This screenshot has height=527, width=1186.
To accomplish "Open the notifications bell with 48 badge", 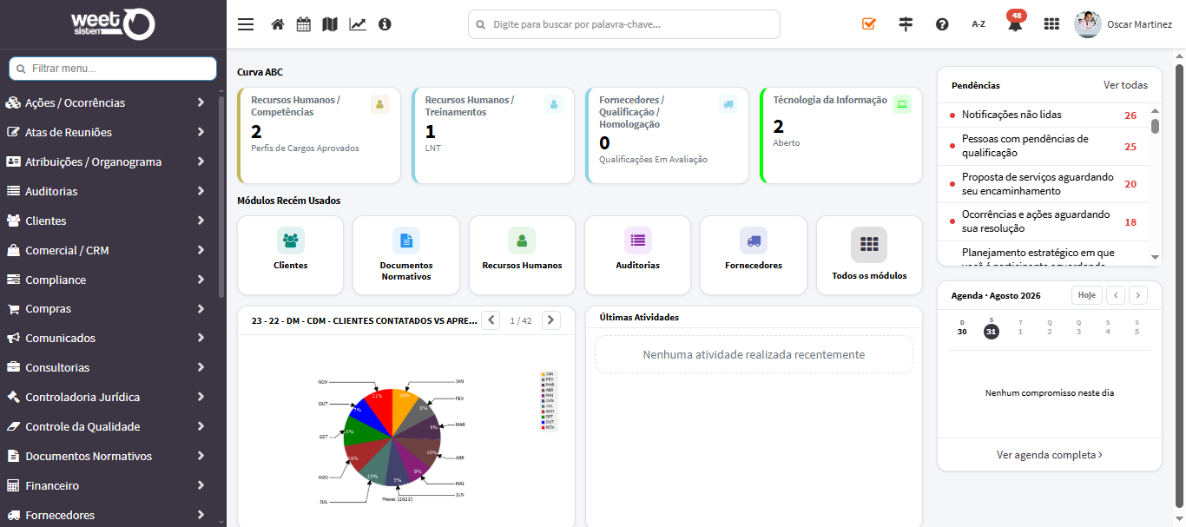I will pyautogui.click(x=1015, y=23).
